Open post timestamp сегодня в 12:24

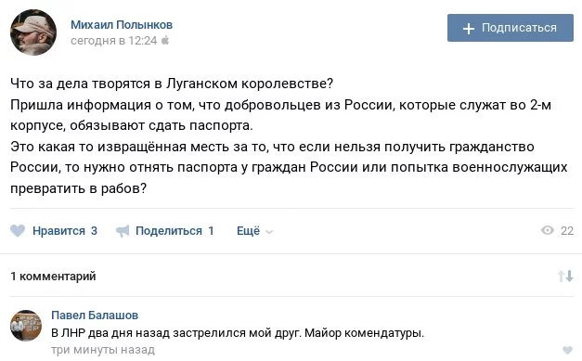pos(113,40)
